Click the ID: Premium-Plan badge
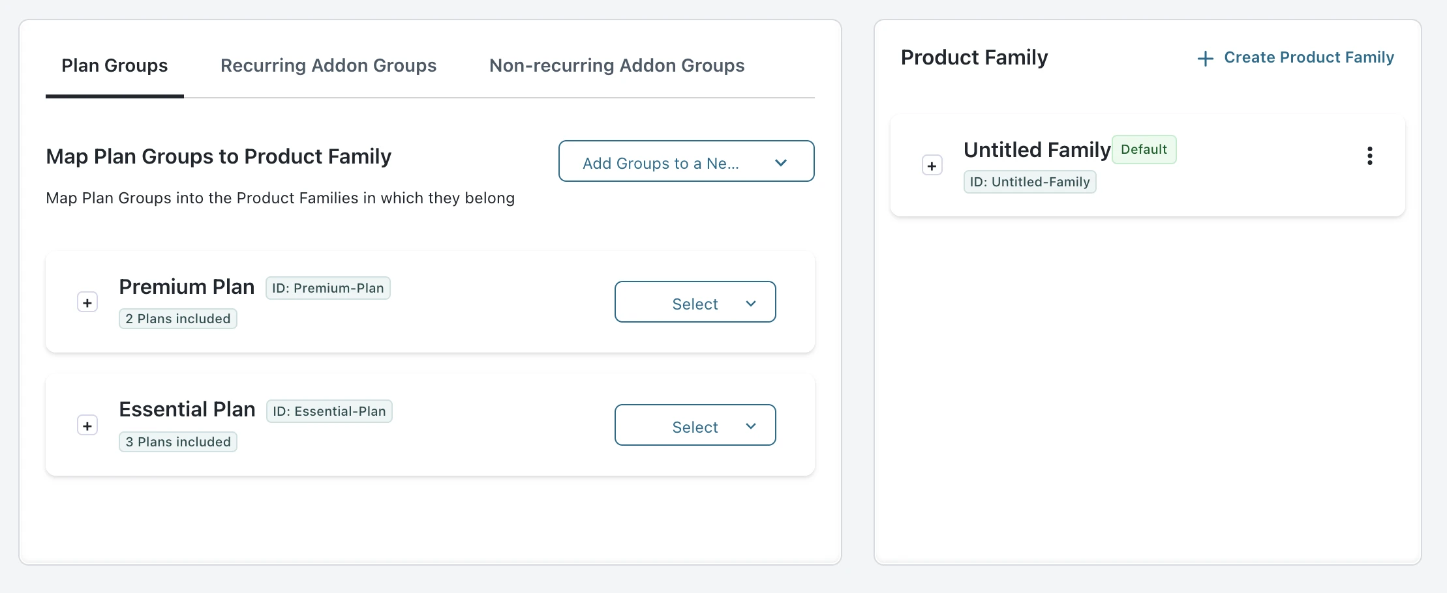 [x=327, y=288]
